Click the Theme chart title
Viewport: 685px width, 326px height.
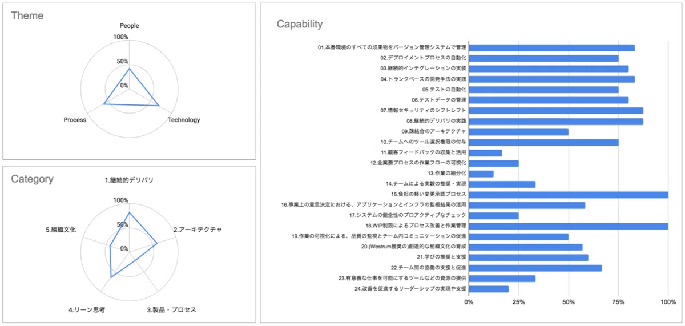(x=27, y=15)
